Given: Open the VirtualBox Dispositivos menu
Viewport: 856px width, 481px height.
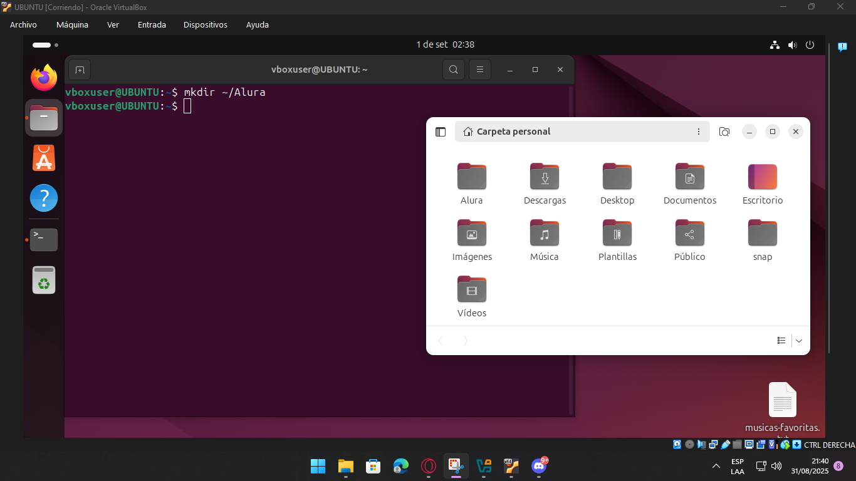Looking at the screenshot, I should 206,25.
